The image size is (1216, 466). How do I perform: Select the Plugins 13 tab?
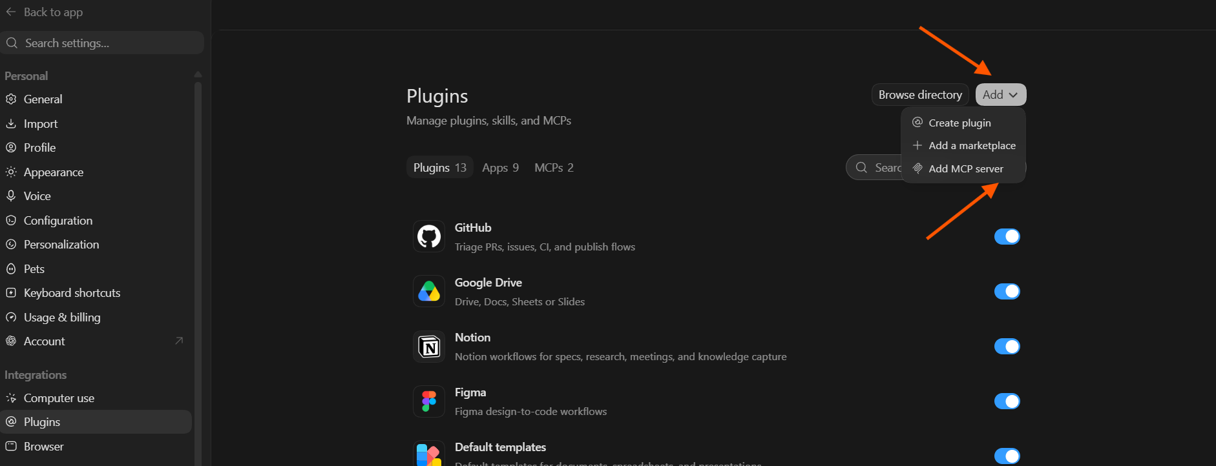point(440,168)
